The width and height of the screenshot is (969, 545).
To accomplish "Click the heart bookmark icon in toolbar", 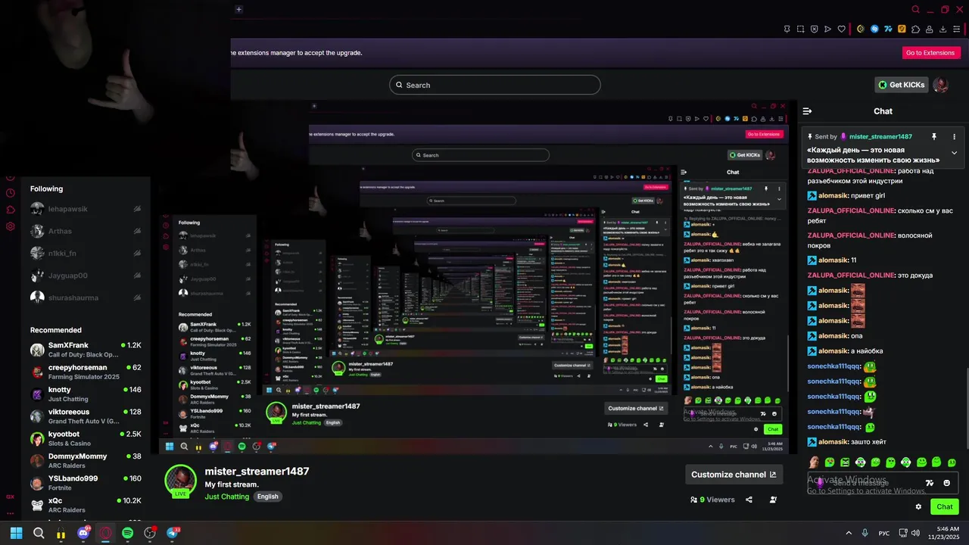I will pos(841,29).
